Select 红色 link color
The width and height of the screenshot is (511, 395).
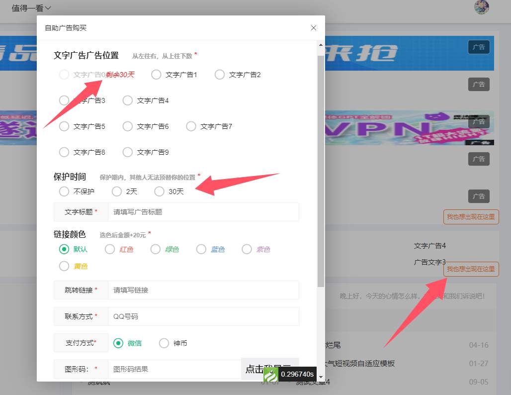[110, 249]
